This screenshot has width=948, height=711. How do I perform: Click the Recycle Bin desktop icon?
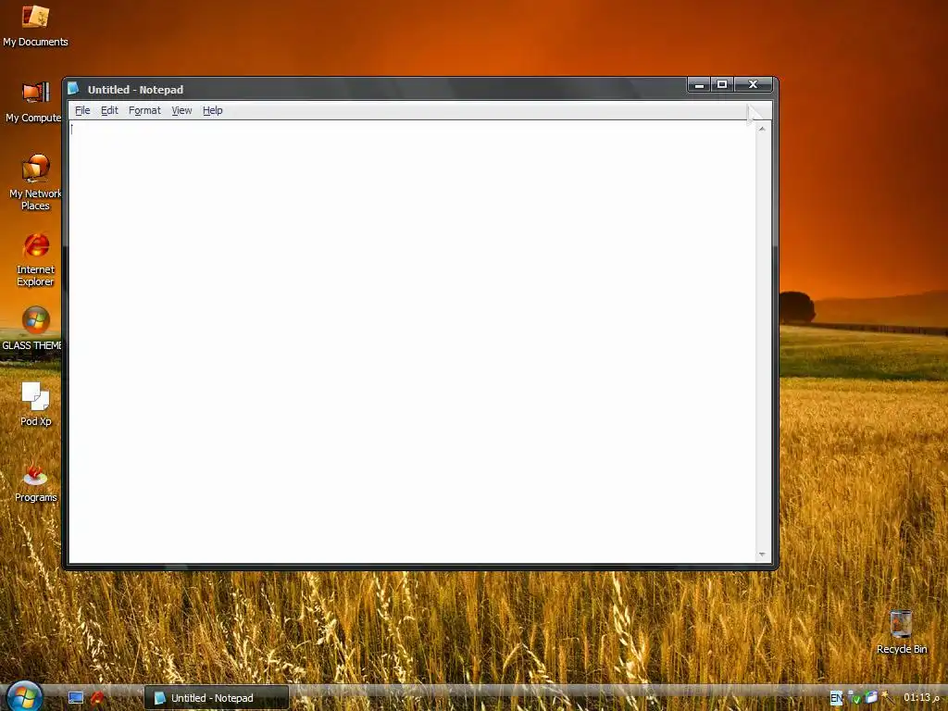(902, 631)
